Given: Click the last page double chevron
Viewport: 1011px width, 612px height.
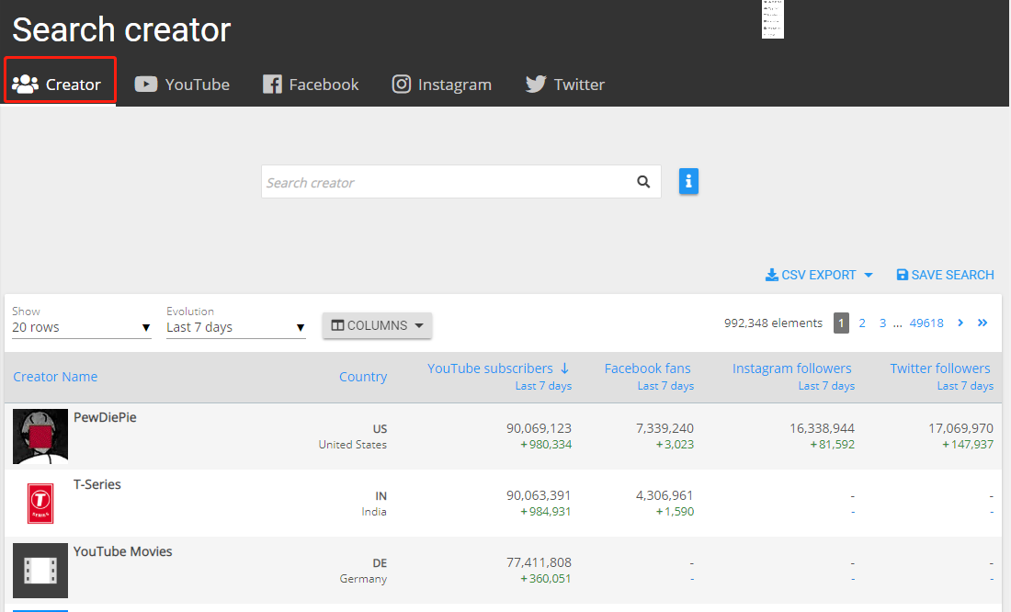Looking at the screenshot, I should tap(983, 323).
